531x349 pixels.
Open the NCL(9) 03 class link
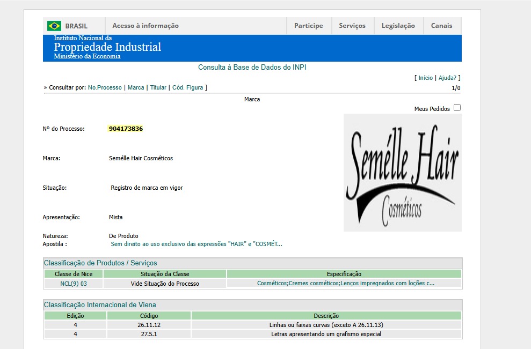(74, 284)
